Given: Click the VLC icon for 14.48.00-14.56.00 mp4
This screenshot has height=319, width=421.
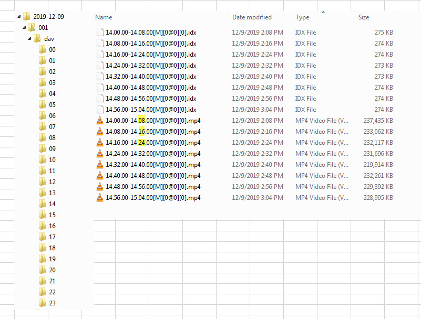Looking at the screenshot, I should click(x=100, y=187).
